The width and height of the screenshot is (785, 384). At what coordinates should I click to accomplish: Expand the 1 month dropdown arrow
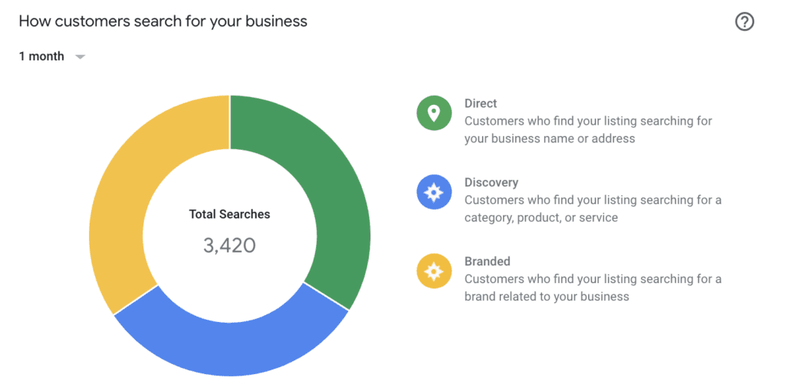pyautogui.click(x=80, y=57)
